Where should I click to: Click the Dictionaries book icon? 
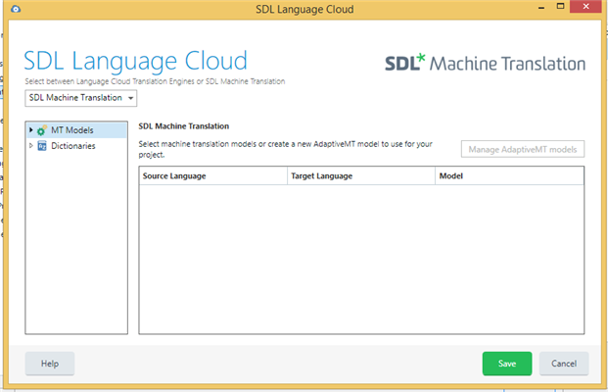click(42, 146)
